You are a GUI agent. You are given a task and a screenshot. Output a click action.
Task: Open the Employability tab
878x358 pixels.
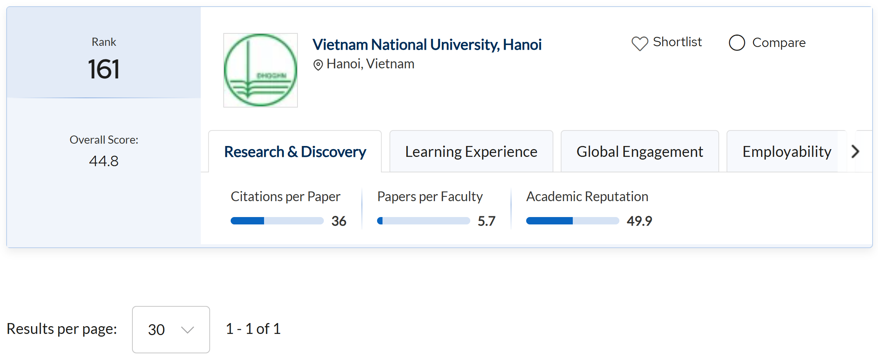(786, 152)
